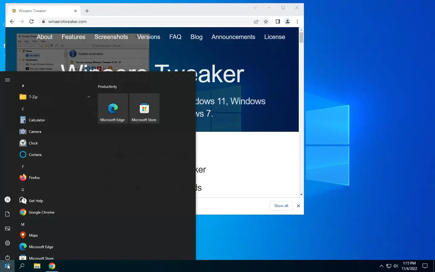Launch Google Chrome from Start app list
This screenshot has width=435, height=272.
click(54, 212)
